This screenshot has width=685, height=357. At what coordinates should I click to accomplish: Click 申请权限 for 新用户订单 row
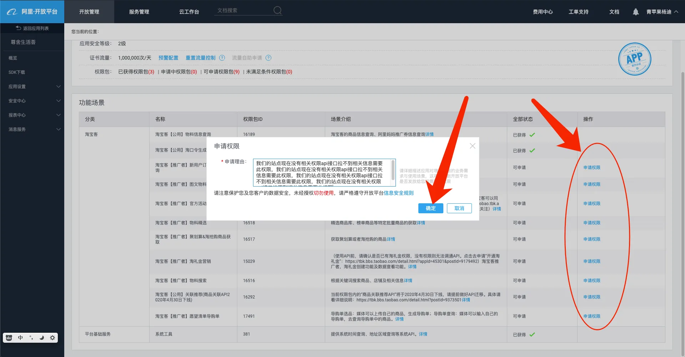tap(592, 168)
